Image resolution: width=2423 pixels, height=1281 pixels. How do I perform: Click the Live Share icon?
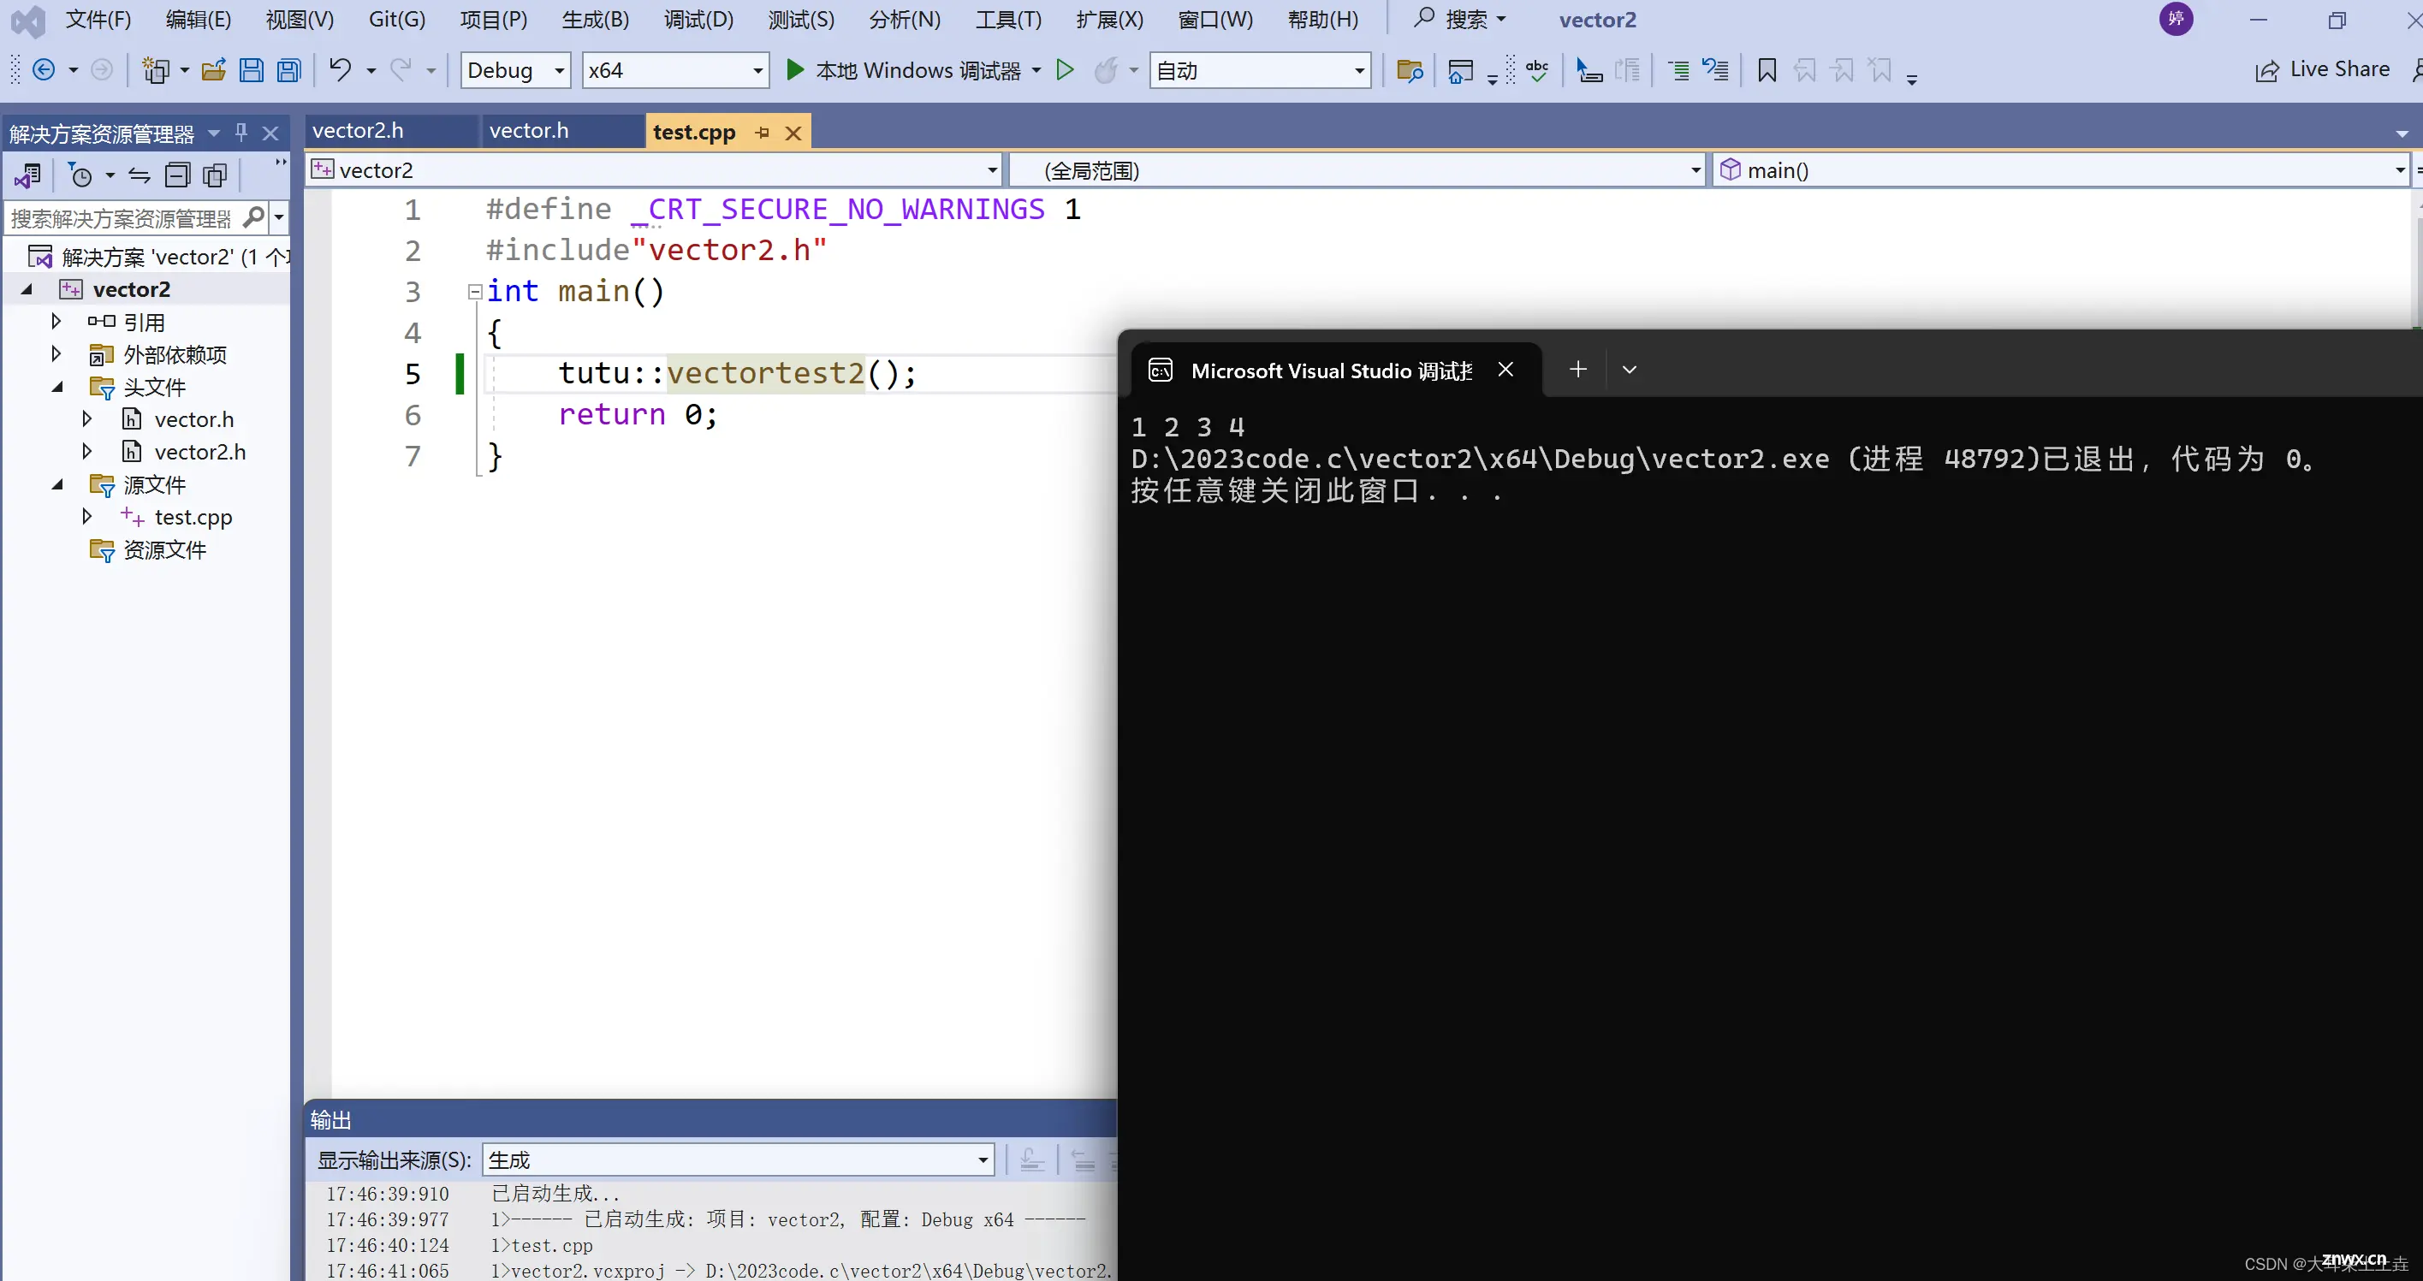2267,70
